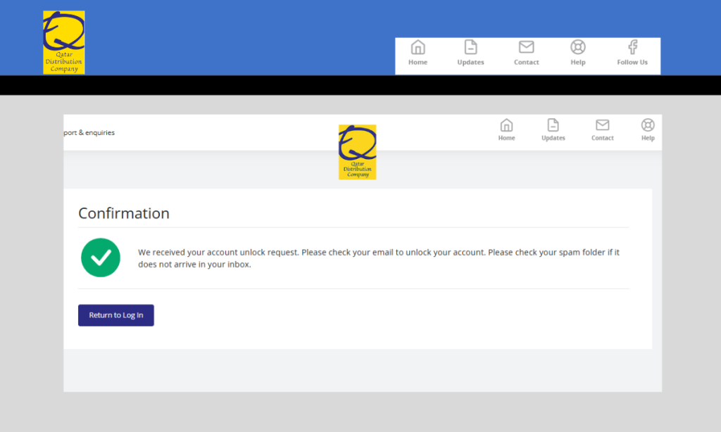Click the 'Follow Us' text label
The height and width of the screenshot is (432, 721).
point(632,63)
